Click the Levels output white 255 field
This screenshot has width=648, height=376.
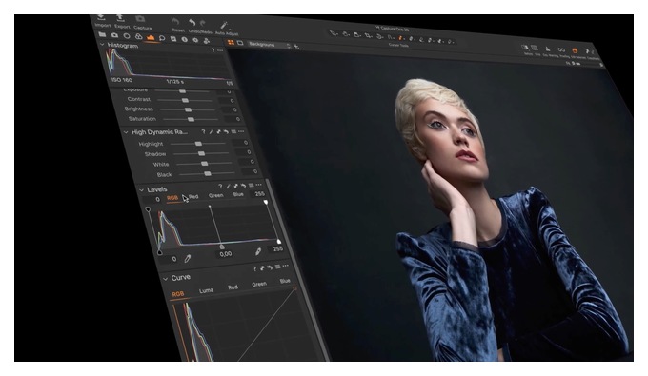coord(277,248)
